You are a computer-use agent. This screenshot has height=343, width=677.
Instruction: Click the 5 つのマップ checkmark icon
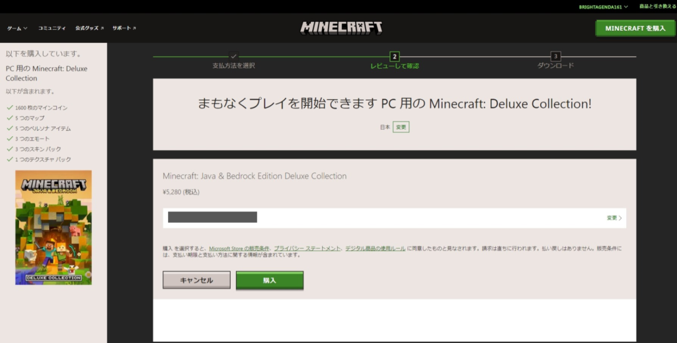pyautogui.click(x=9, y=118)
